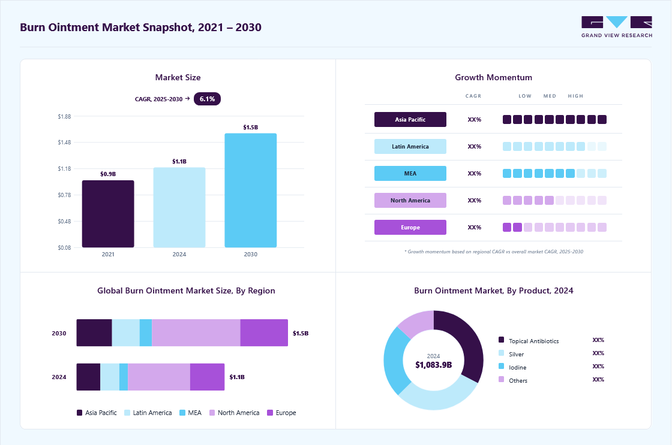Click the 2024 light blue market size bar
Image resolution: width=672 pixels, height=445 pixels.
[179, 207]
